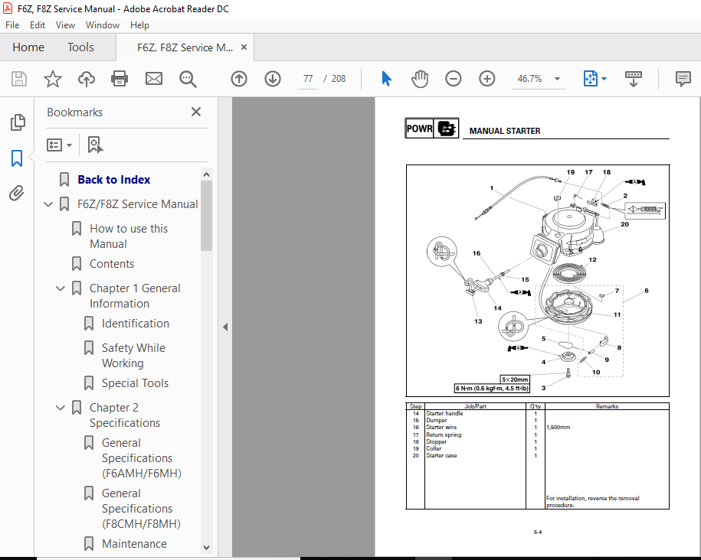Click the Back to Index bookmark

pyautogui.click(x=114, y=180)
